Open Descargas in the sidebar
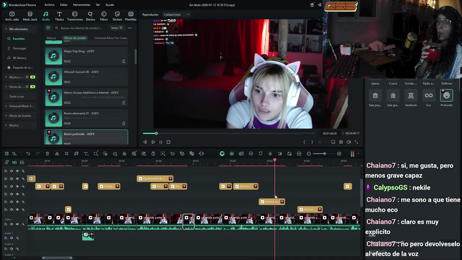The height and width of the screenshot is (260, 462). [x=19, y=48]
